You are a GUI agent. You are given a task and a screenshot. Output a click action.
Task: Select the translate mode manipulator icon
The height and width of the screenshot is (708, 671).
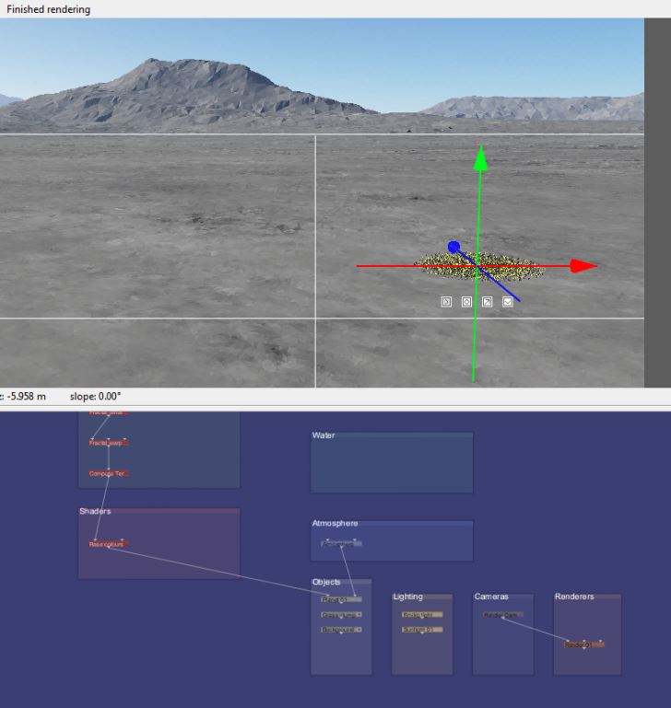[446, 302]
